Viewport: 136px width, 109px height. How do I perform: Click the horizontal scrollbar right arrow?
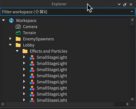pos(127,104)
